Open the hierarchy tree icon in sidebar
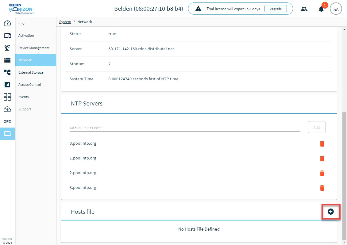Image resolution: width=347 pixels, height=245 pixels. tap(7, 72)
